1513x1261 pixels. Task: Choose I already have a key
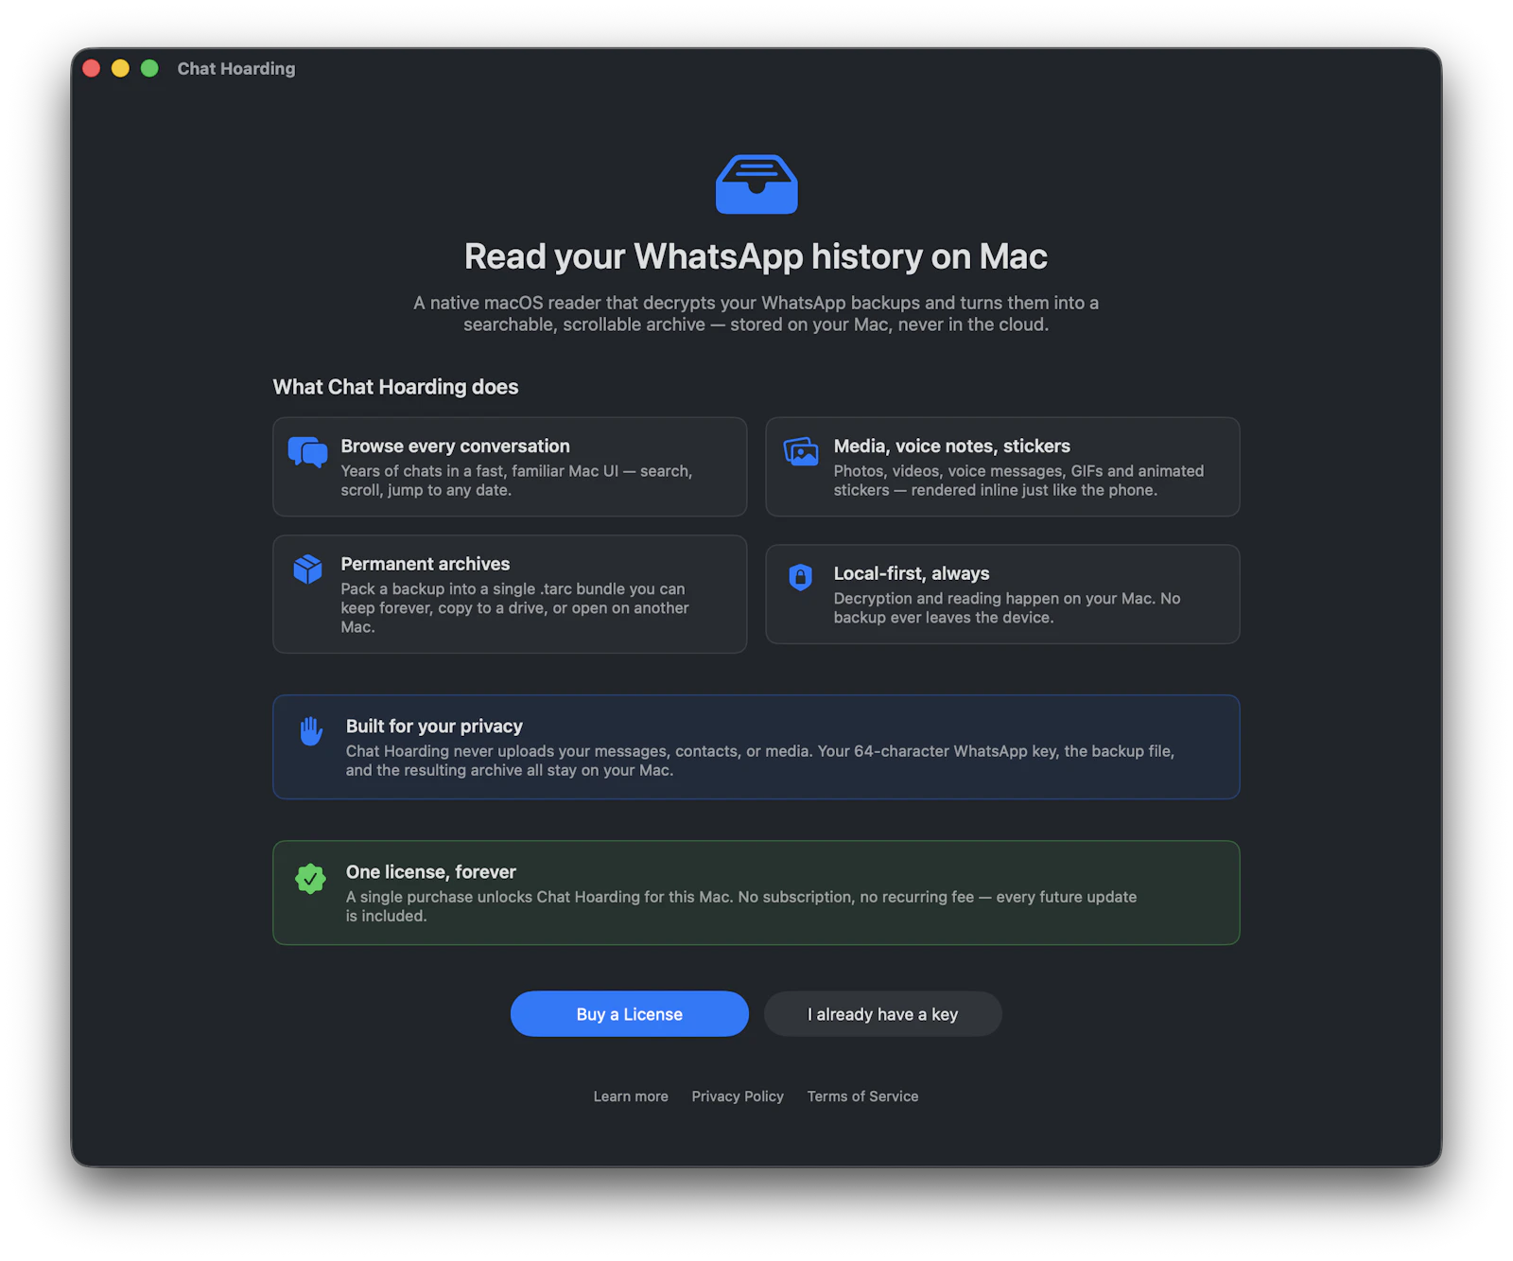click(883, 1014)
